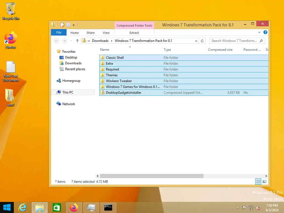Open the system monitor taskbar icon
284x213 pixels.
91,207
